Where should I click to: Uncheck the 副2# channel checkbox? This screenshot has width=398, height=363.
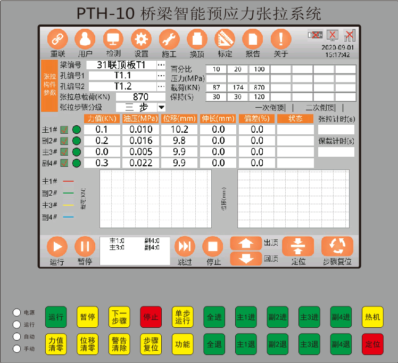(64, 141)
